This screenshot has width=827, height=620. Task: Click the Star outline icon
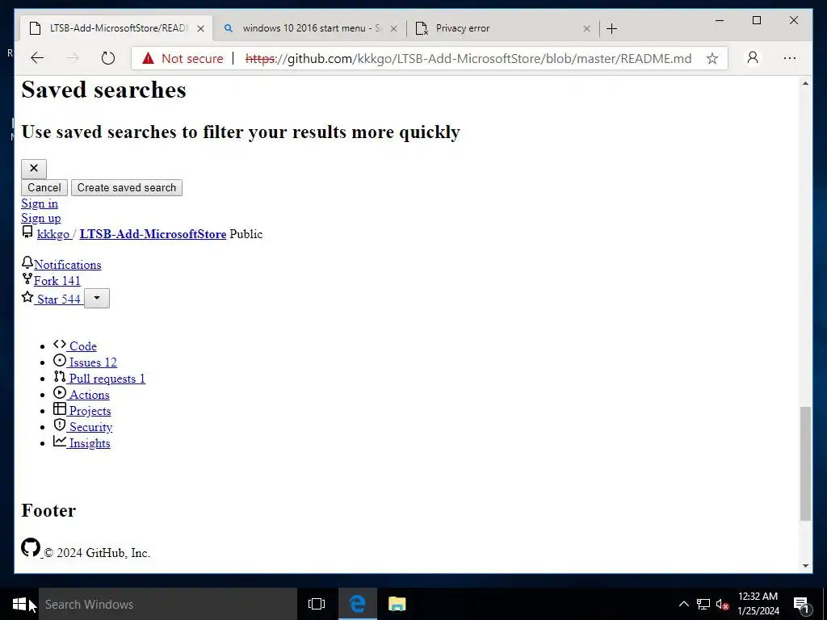tap(27, 297)
